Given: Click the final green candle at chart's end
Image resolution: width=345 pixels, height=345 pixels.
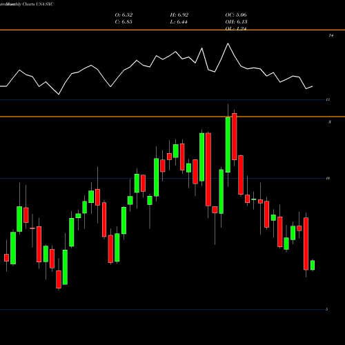Looking at the screenshot, I should pyautogui.click(x=313, y=265).
